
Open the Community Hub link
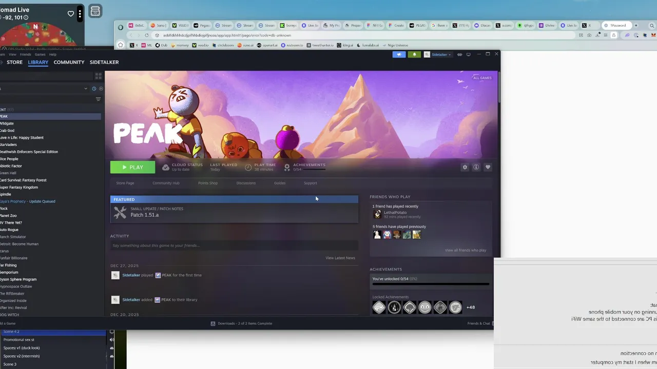[166, 183]
